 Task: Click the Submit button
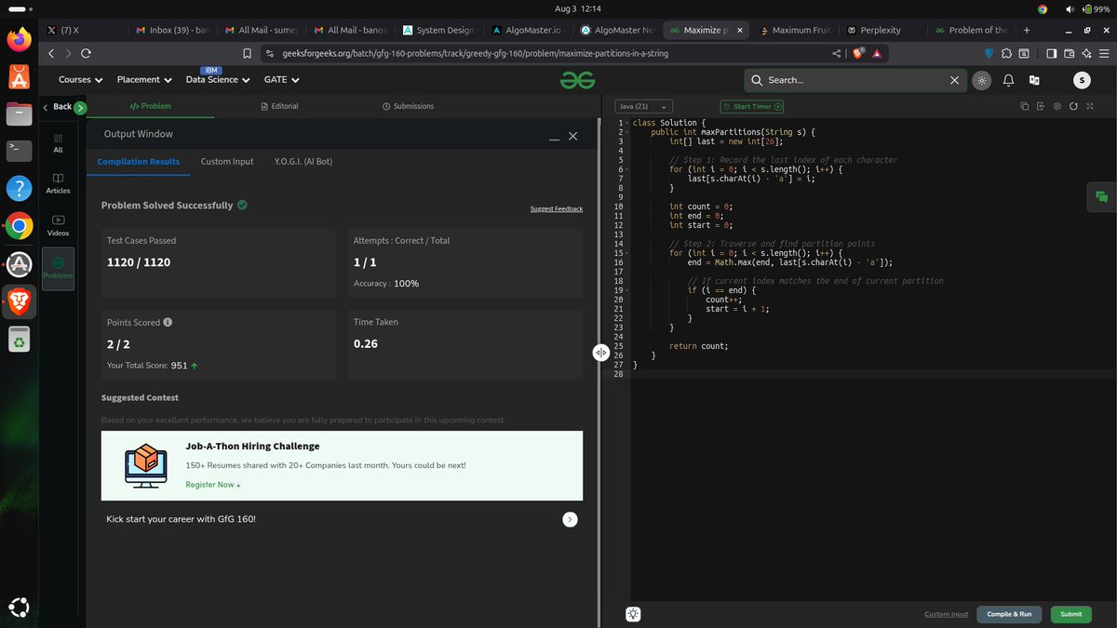click(1070, 614)
